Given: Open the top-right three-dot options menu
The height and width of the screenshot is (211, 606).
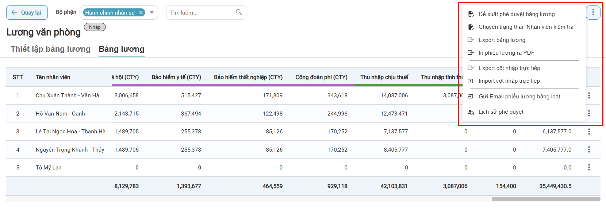Looking at the screenshot, I should coord(593,12).
